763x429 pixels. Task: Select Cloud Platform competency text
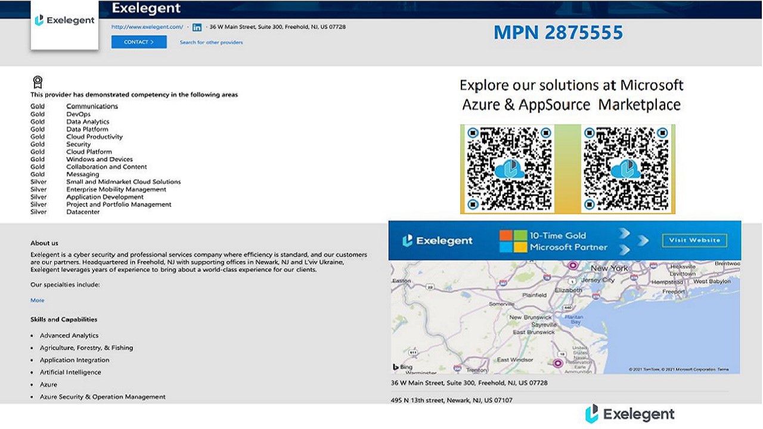click(x=89, y=152)
